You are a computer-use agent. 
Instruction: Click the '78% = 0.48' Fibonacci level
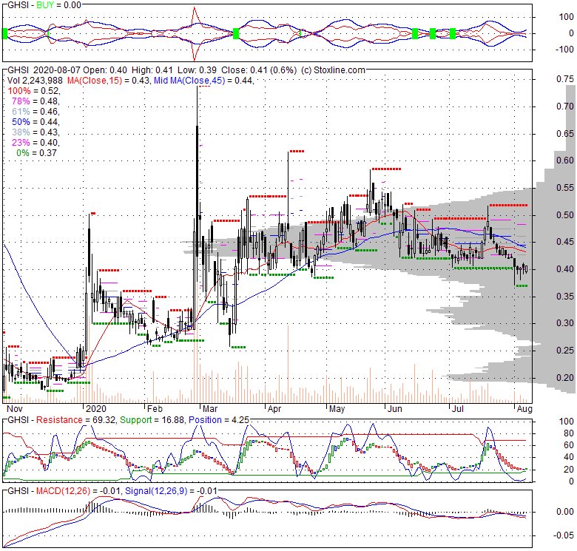(x=36, y=101)
